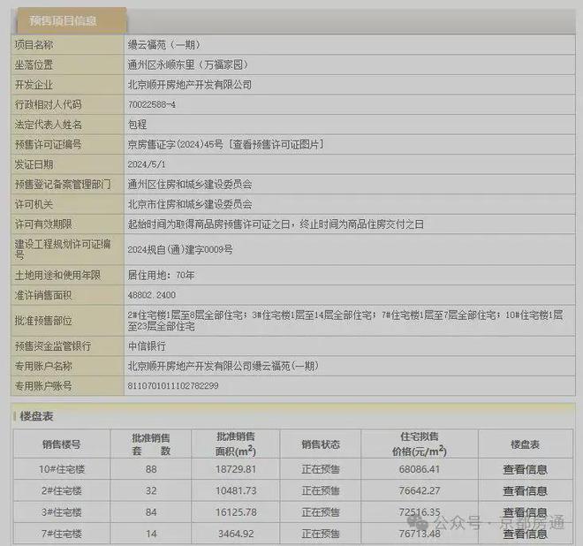Open 查看信息 for 7#住宅楼

(x=525, y=535)
